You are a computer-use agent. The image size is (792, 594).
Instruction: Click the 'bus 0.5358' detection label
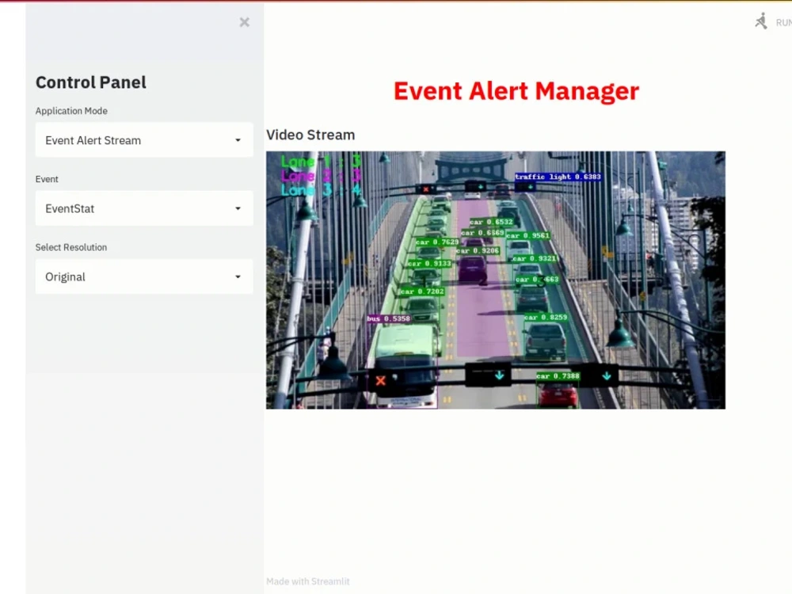(388, 318)
